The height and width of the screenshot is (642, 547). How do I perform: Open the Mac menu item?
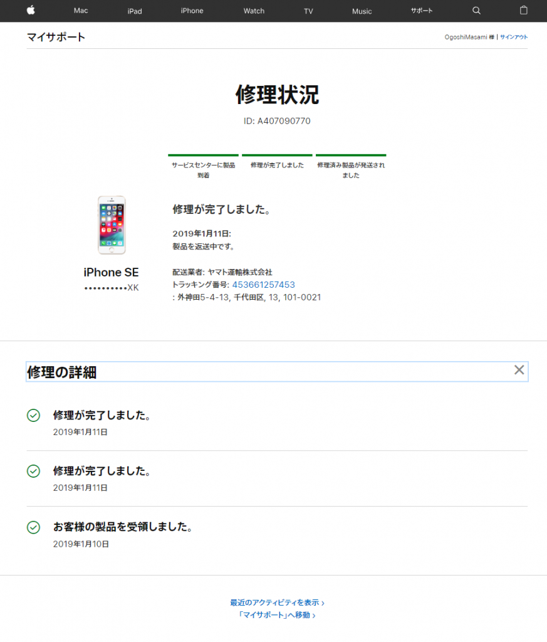coord(81,11)
